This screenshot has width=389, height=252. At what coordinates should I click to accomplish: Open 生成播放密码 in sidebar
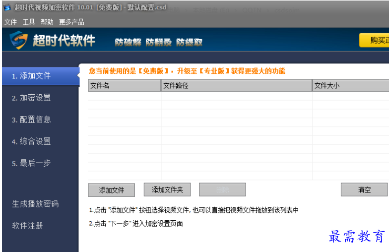pos(36,204)
